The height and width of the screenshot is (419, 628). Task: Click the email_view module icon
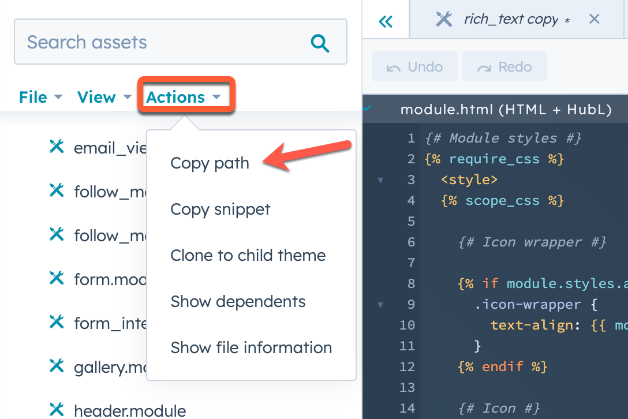[x=56, y=147]
